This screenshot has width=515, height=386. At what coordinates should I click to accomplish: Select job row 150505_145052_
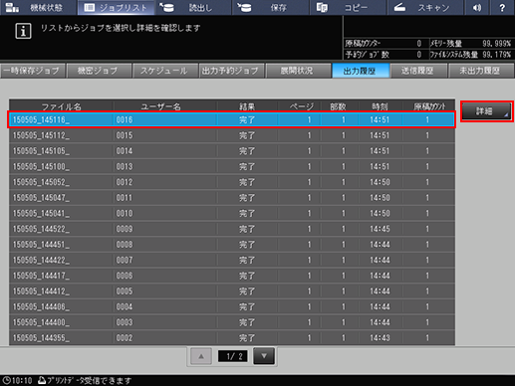click(232, 182)
